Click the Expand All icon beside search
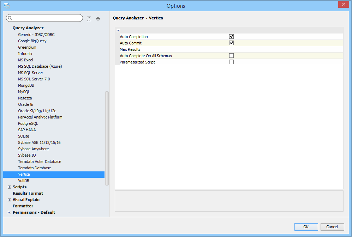Image resolution: width=352 pixels, height=237 pixels. coord(89,19)
